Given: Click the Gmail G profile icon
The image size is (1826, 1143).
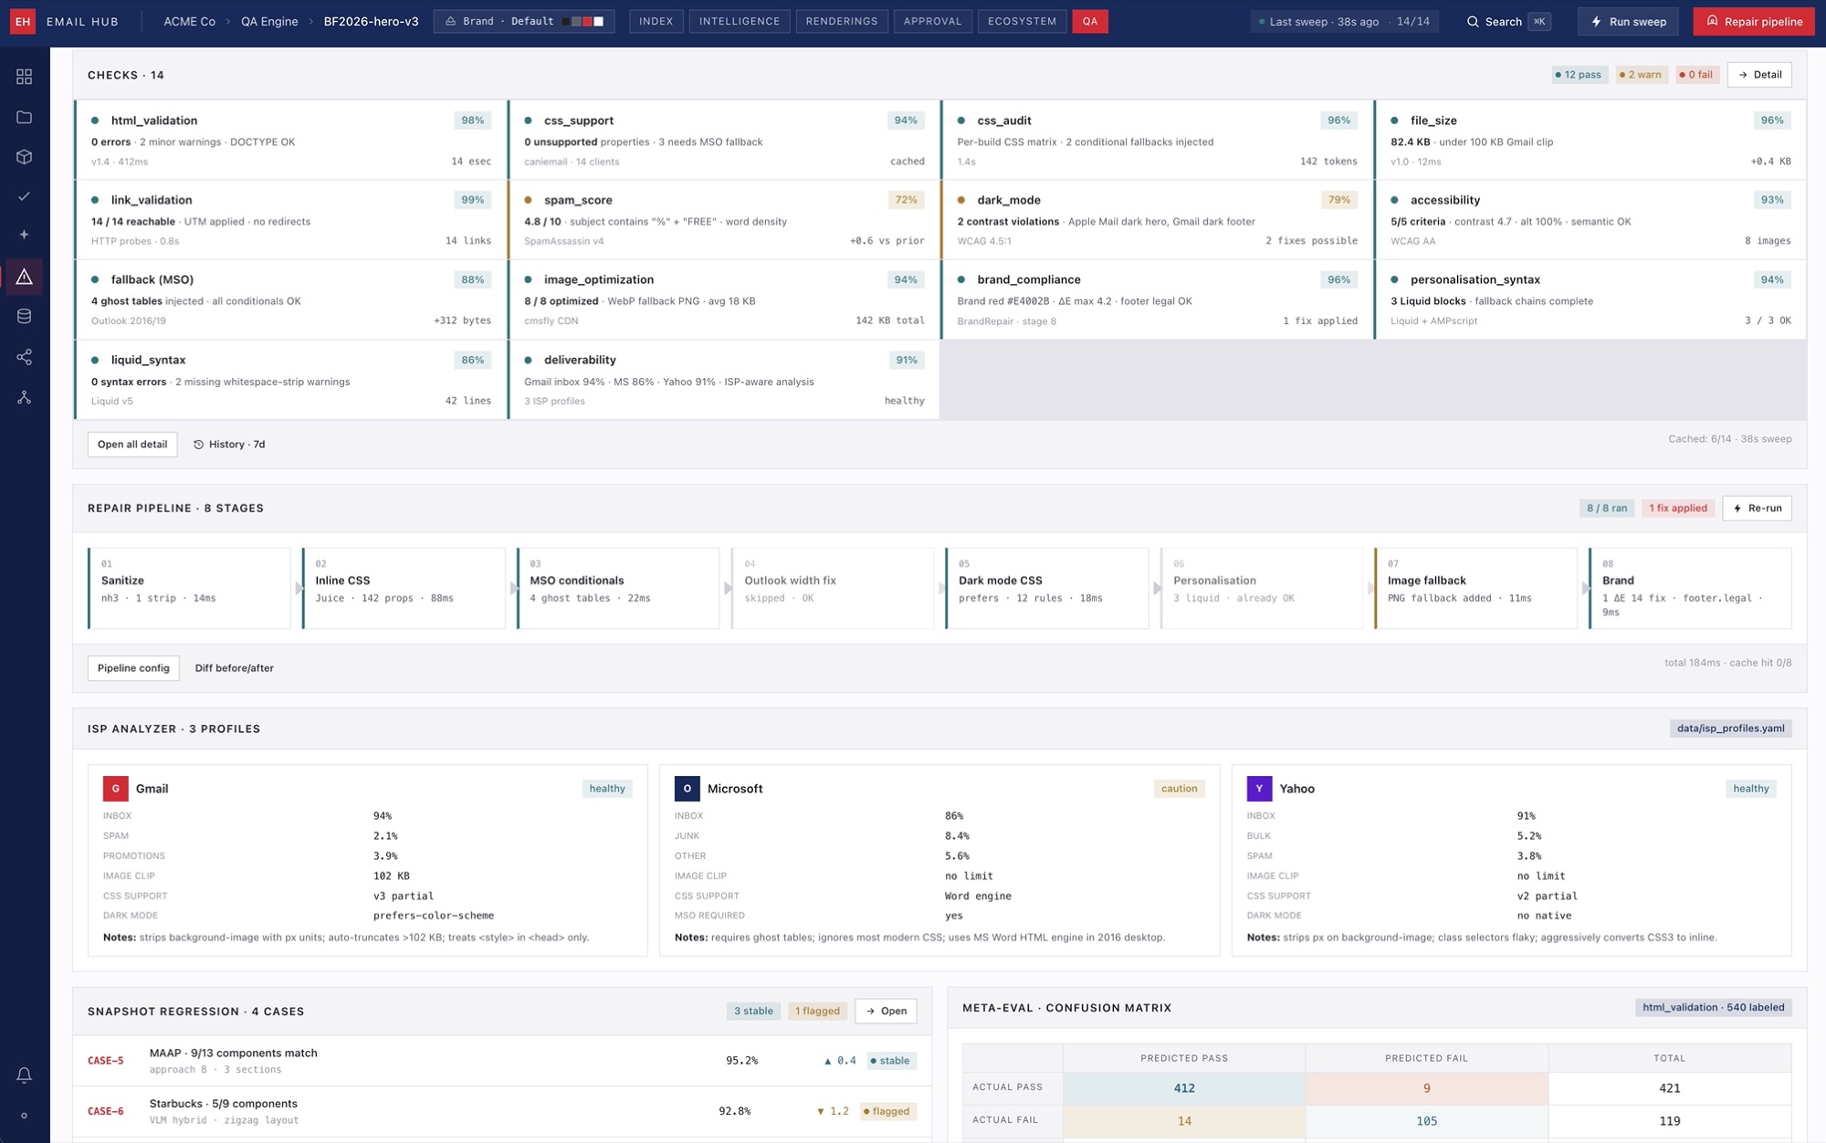Looking at the screenshot, I should coord(115,788).
